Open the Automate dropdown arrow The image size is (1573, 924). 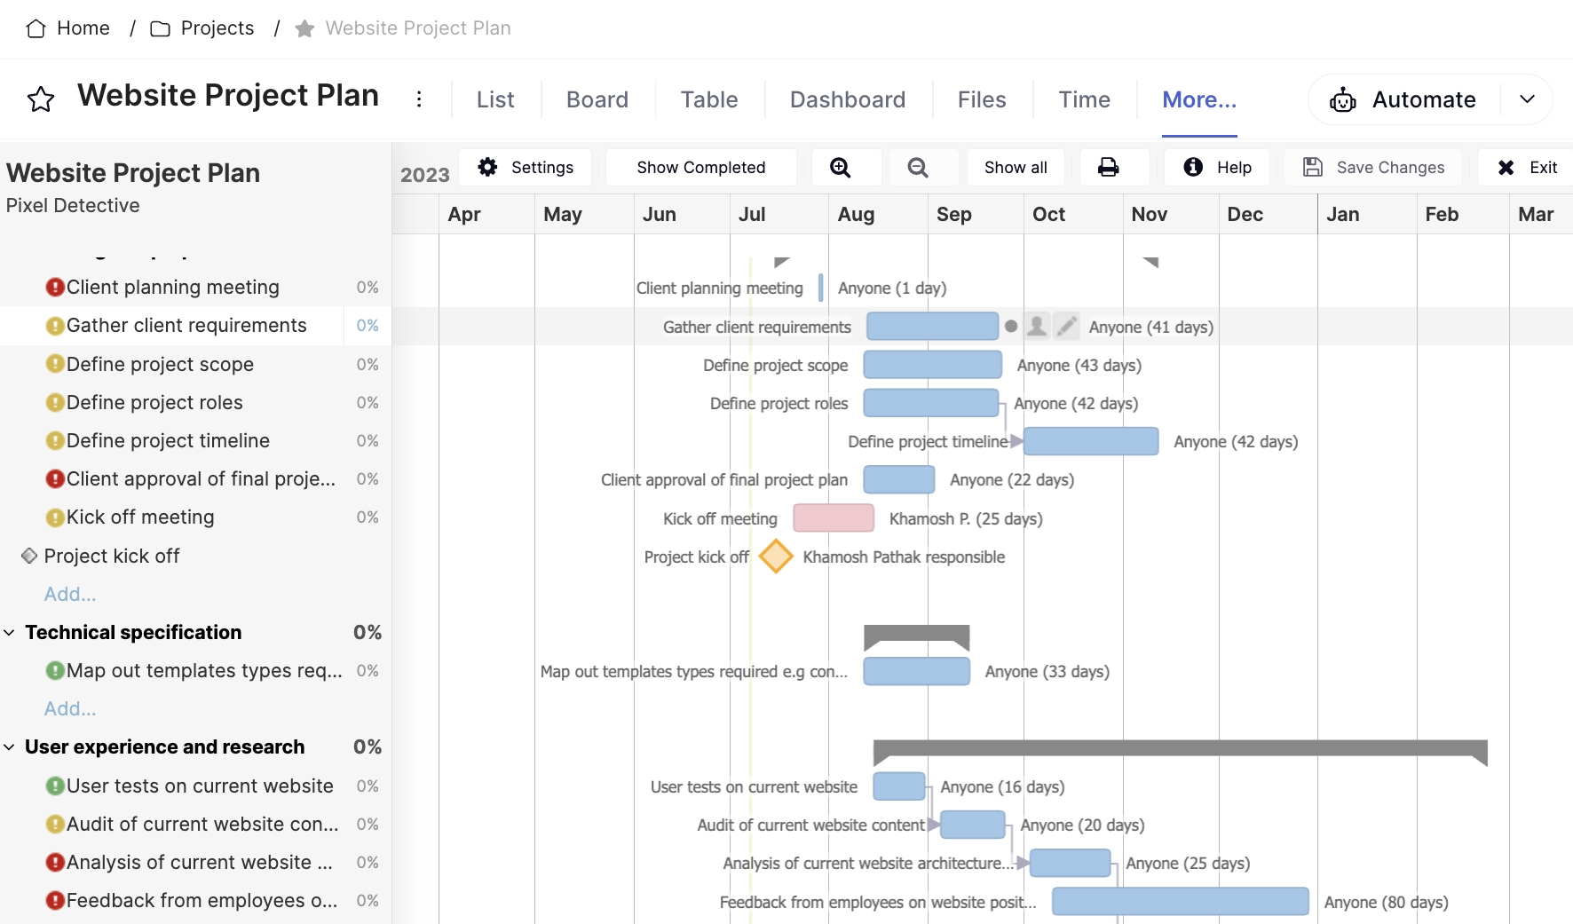pos(1527,99)
